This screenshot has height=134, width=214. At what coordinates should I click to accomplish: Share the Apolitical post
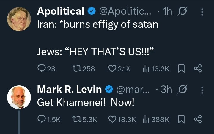click(x=198, y=69)
